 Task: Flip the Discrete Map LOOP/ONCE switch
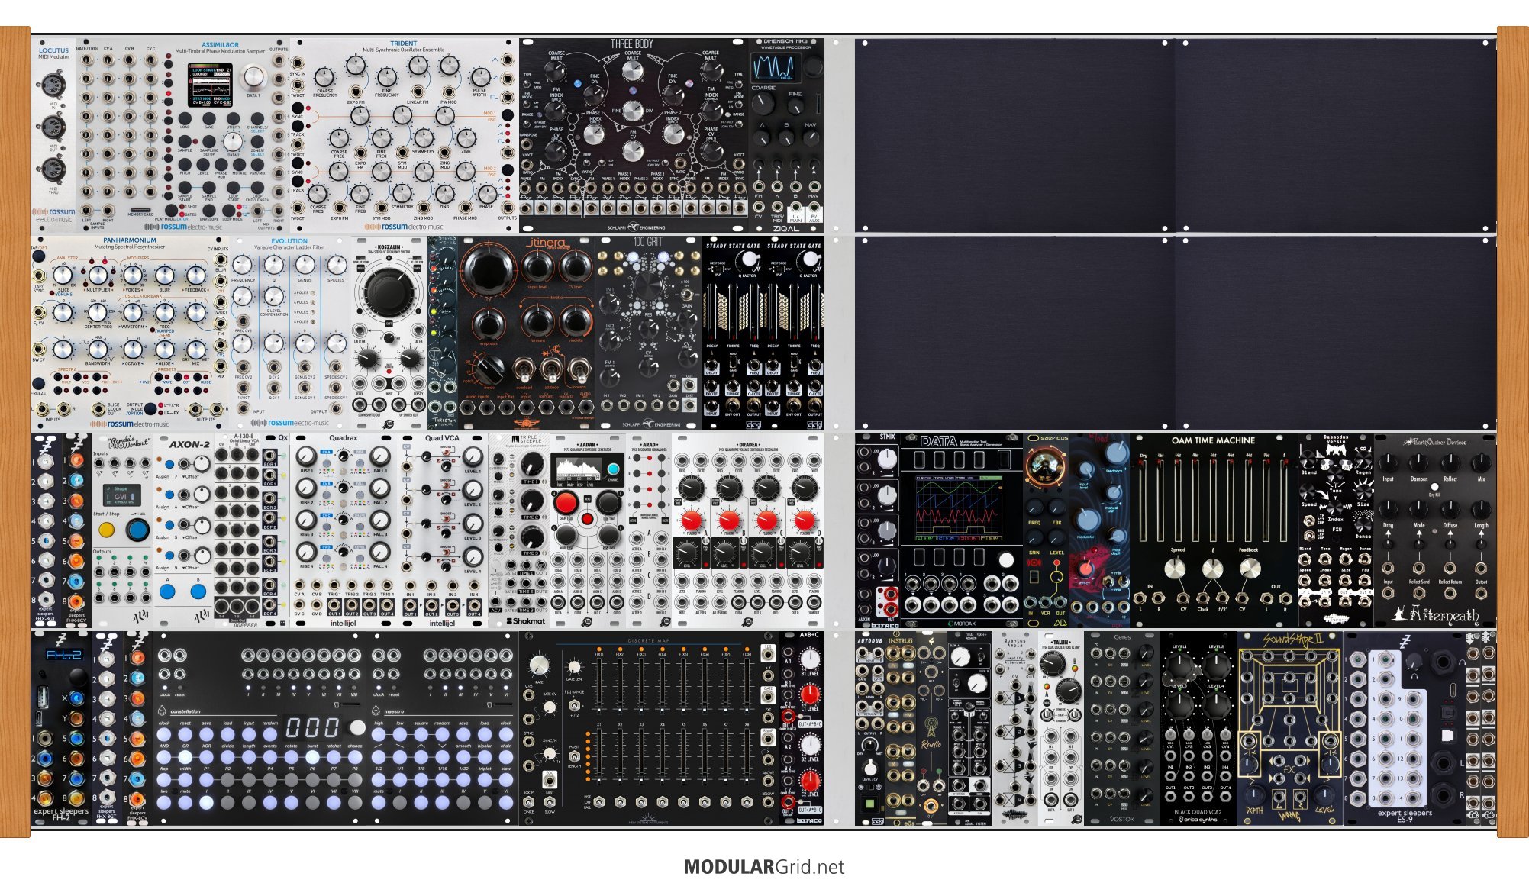[x=528, y=801]
